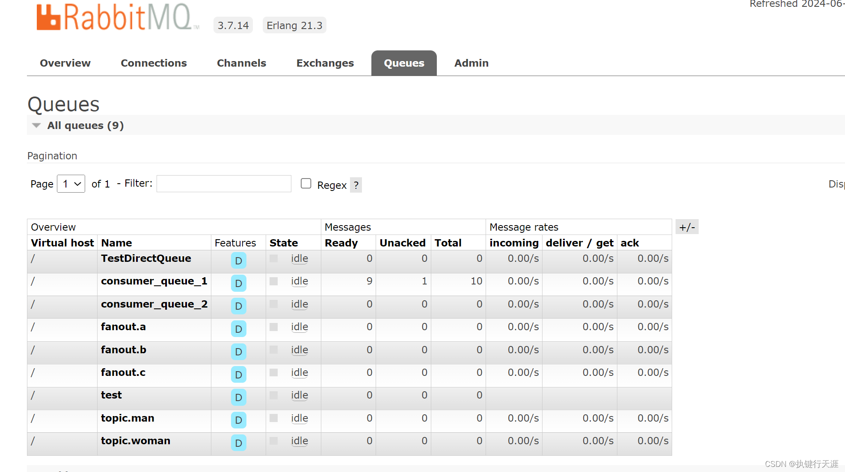This screenshot has height=472, width=845.
Task: Click state indicator square for consumer_queue_1
Action: coord(274,281)
